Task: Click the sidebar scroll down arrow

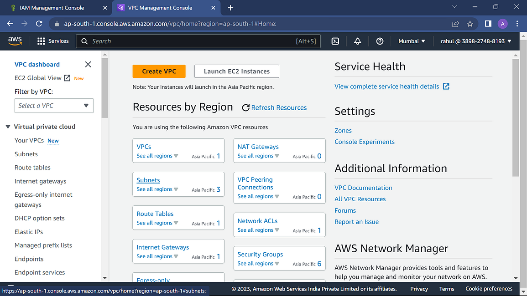Action: point(105,278)
